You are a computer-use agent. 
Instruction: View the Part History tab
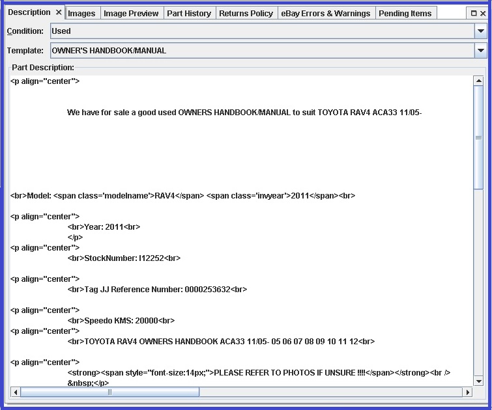[189, 13]
